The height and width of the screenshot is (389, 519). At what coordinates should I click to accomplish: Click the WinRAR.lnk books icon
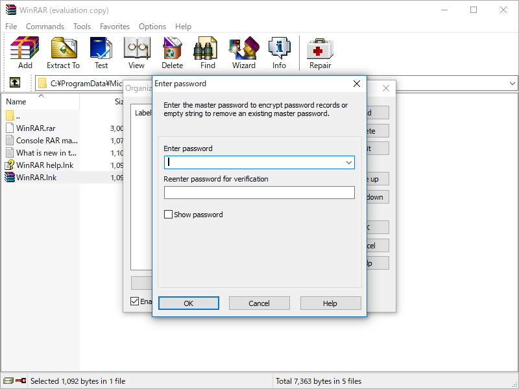(x=10, y=177)
